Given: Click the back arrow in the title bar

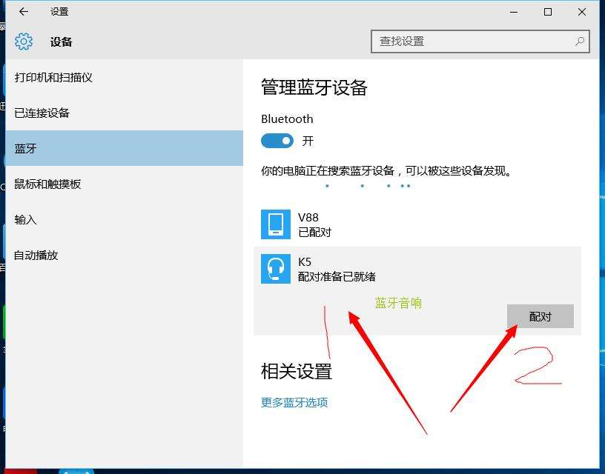Looking at the screenshot, I should tap(22, 12).
